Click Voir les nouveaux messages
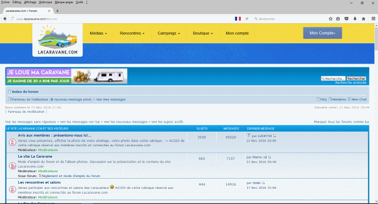Image resolution: width=378 pixels, height=204 pixels. click(x=126, y=122)
